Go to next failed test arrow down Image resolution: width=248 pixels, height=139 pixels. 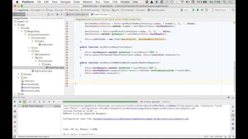click(x=54, y=102)
